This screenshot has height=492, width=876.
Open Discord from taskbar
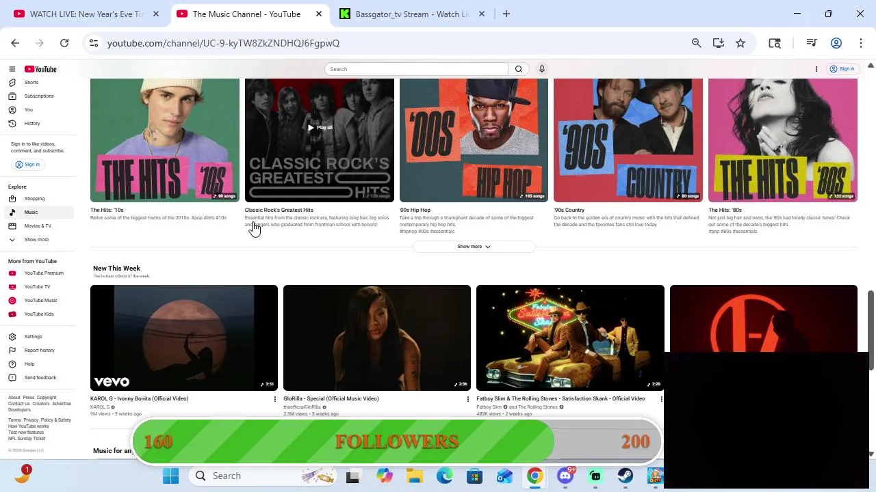(x=565, y=476)
